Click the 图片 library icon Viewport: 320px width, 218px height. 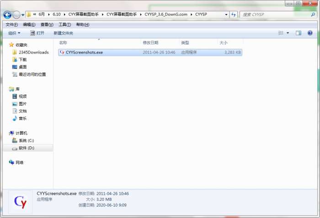click(x=15, y=104)
